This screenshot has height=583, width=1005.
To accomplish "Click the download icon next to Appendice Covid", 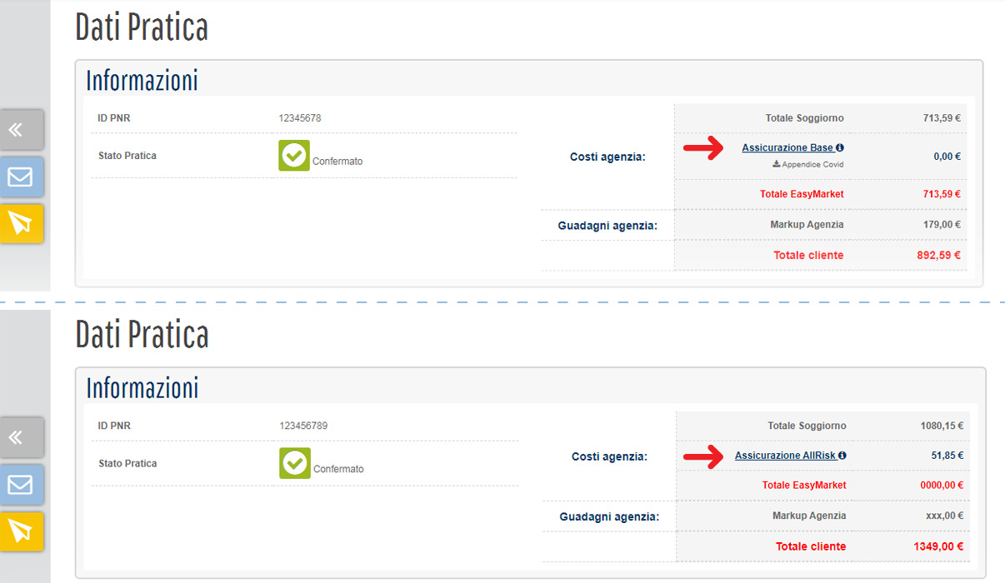I will tap(777, 165).
